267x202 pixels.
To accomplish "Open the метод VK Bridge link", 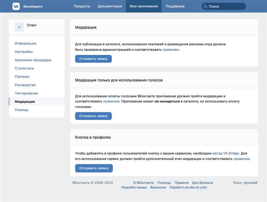I will 226,153.
